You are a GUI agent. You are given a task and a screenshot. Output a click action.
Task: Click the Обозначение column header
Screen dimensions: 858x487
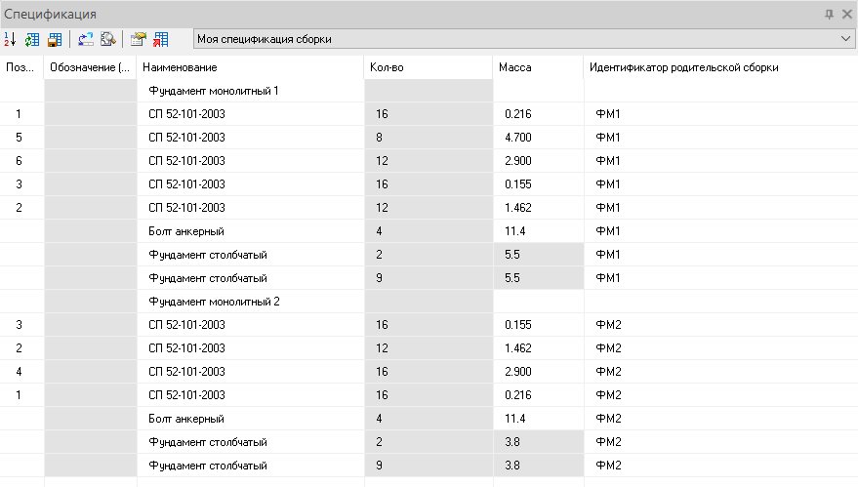tap(90, 67)
